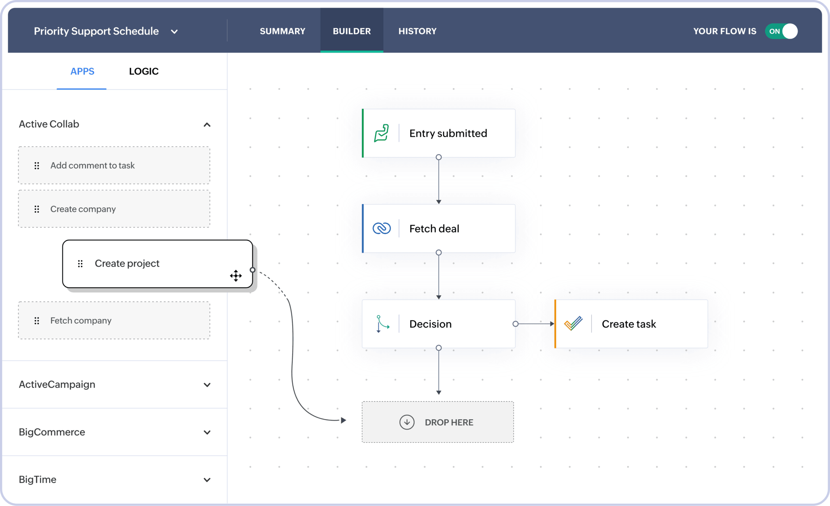Switch to the LOGIC panel

coord(143,71)
